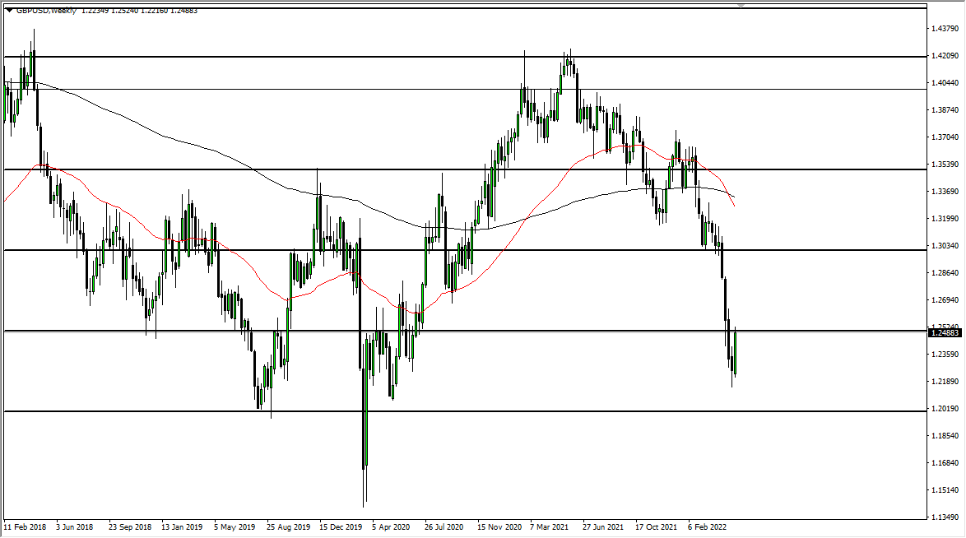
Task: Click the current bid price 1.24883 marker
Action: pyautogui.click(x=943, y=334)
